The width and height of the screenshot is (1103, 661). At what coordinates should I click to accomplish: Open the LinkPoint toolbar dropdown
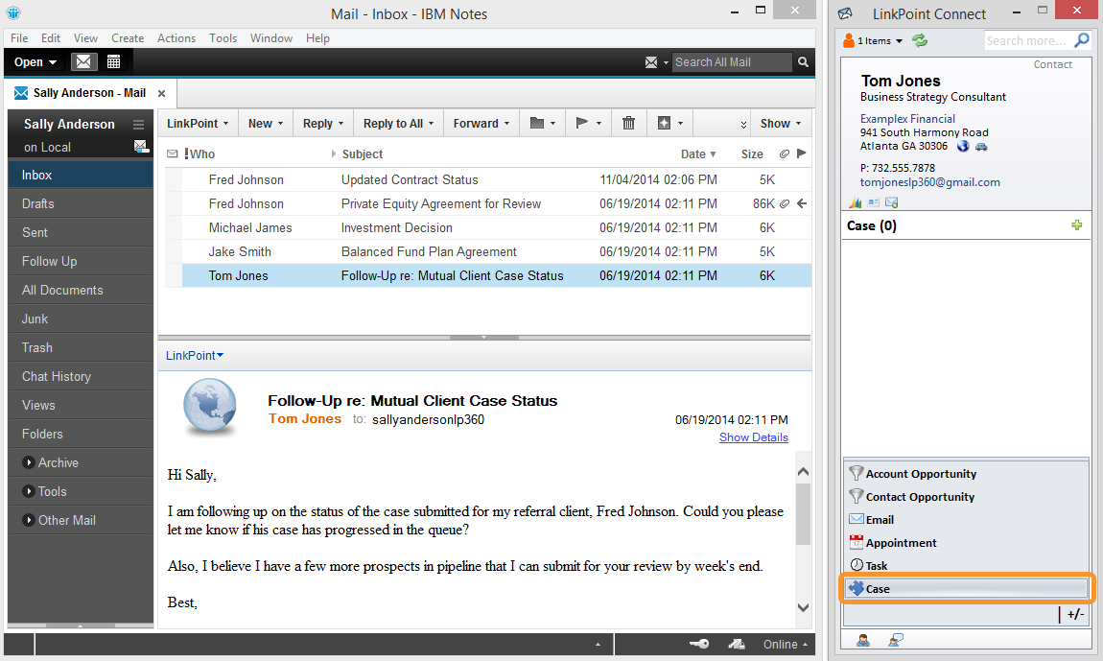pos(198,123)
